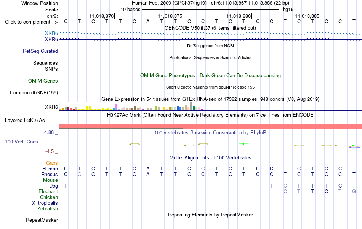
Task: Click the Window Position label
Action: click(x=40, y=3)
